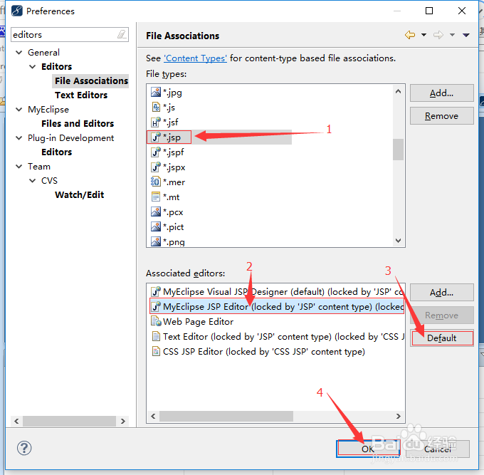Select MyEclipse Visual JSP Designer icon
Image resolution: width=484 pixels, height=475 pixels.
[156, 291]
